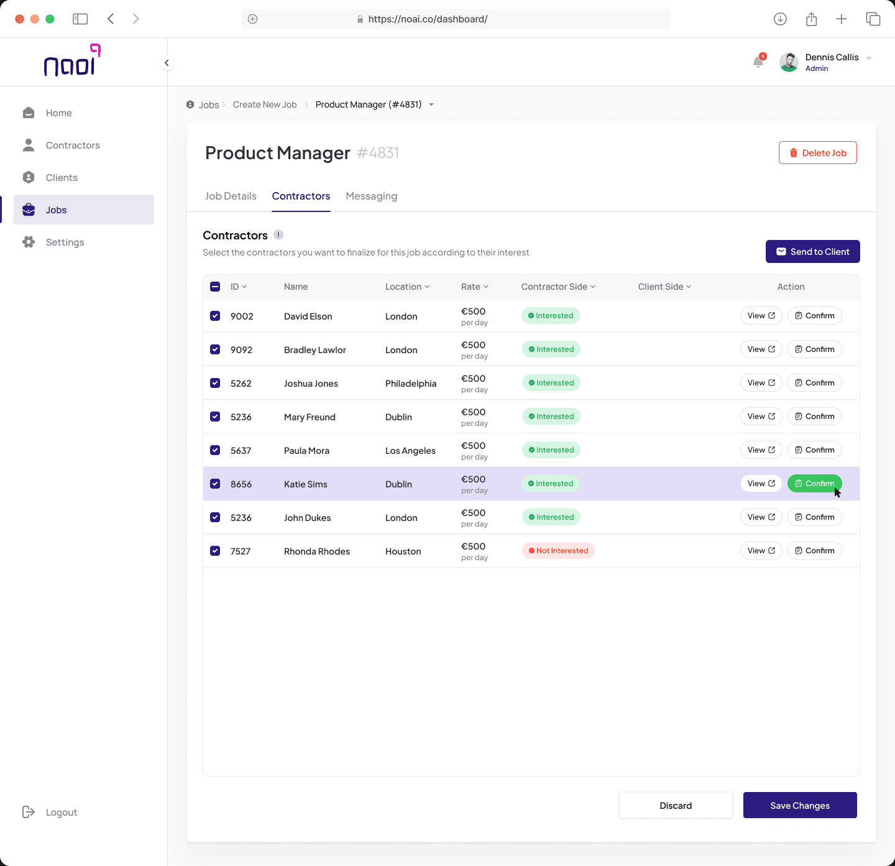
Task: Open the browser downloads icon
Action: point(780,19)
